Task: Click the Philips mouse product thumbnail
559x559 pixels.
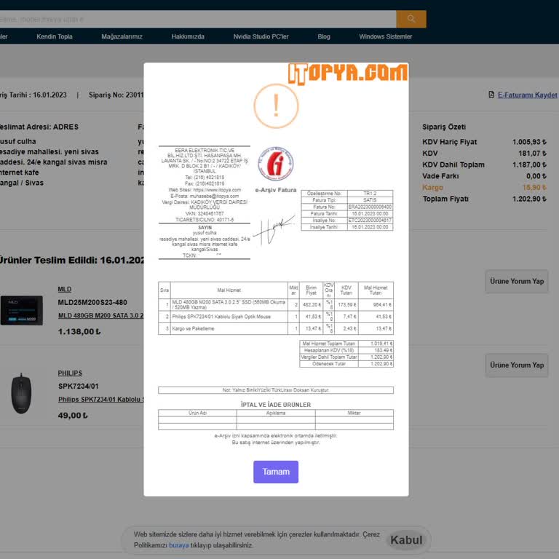Action: [x=21, y=393]
